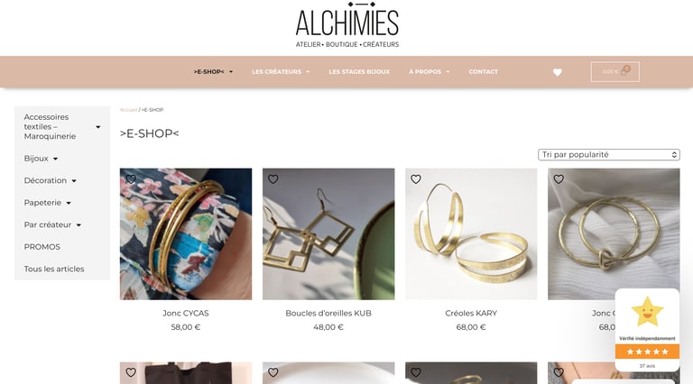Expand Accessoires textiles – Maroquinerie submenu

pyautogui.click(x=98, y=127)
